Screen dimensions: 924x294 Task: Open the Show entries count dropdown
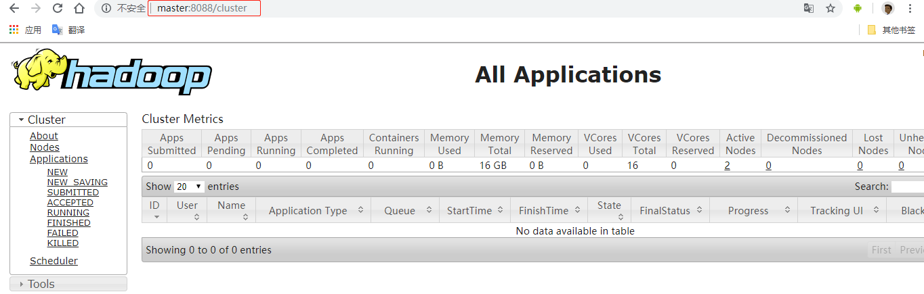point(190,187)
